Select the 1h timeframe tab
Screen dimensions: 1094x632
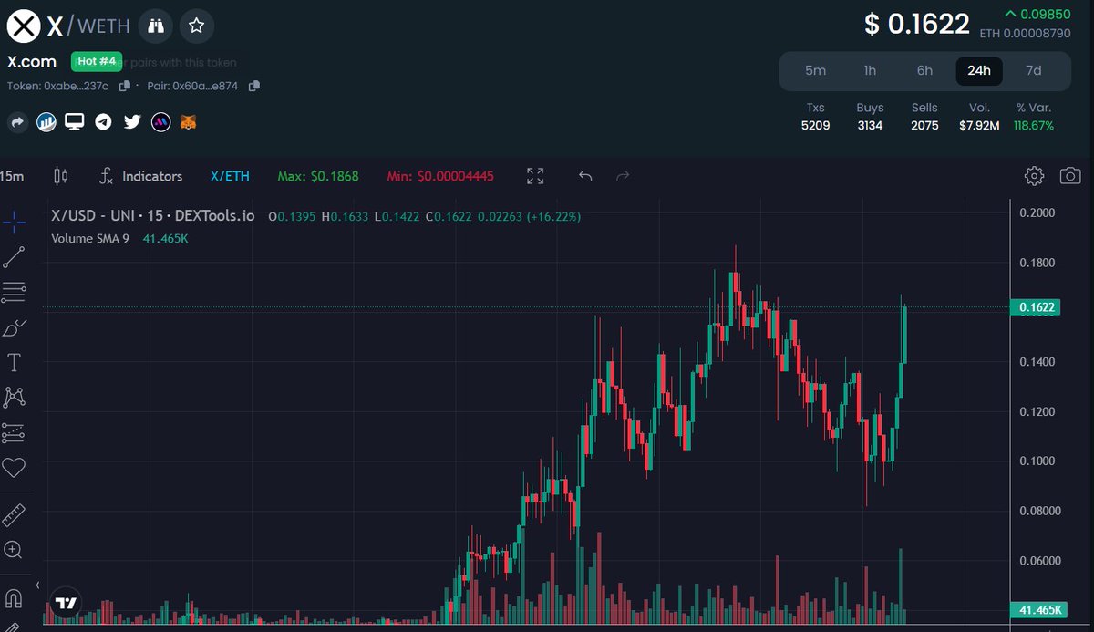(x=870, y=70)
